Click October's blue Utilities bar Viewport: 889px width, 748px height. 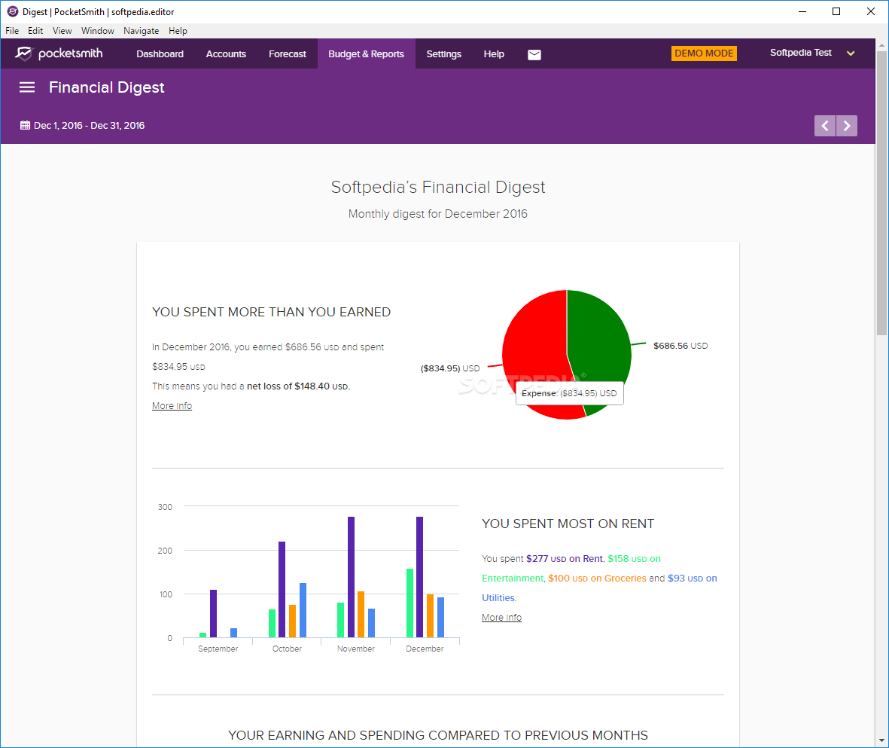(x=303, y=610)
